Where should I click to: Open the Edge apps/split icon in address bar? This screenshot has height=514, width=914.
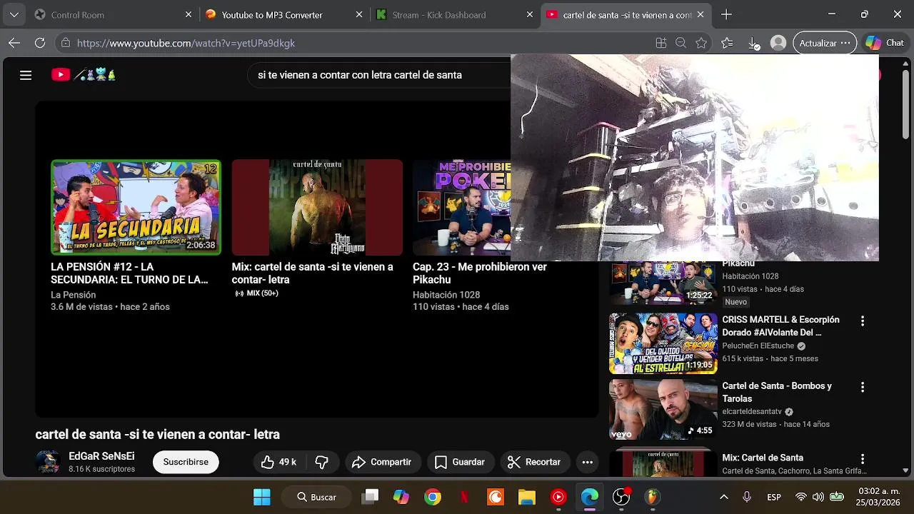tap(661, 43)
